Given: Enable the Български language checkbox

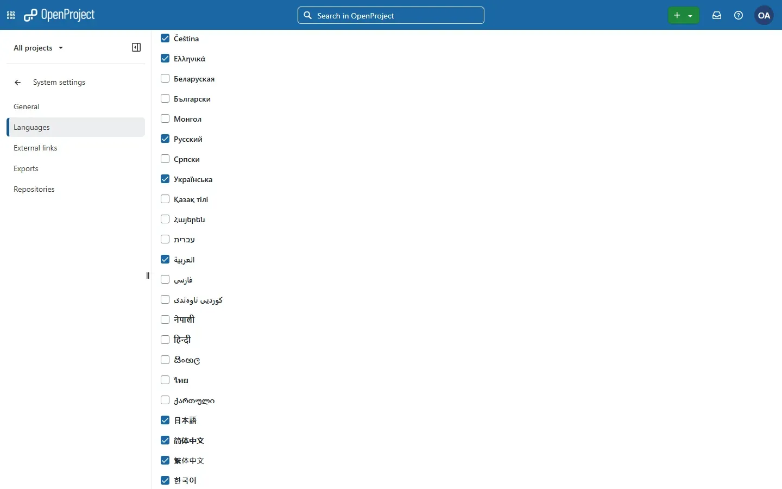Looking at the screenshot, I should tap(165, 98).
